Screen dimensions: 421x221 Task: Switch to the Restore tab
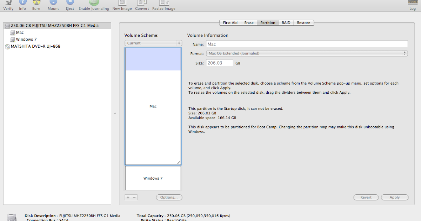(303, 22)
